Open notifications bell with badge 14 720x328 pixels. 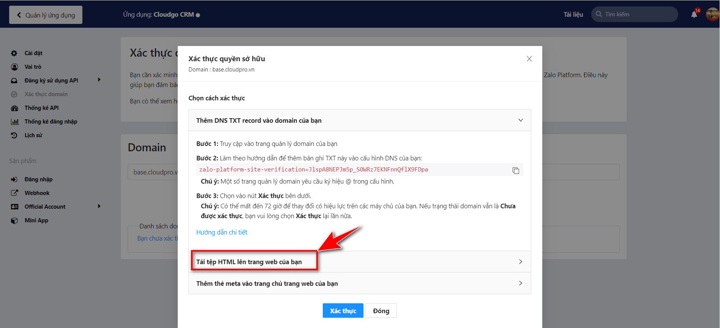[x=695, y=14]
